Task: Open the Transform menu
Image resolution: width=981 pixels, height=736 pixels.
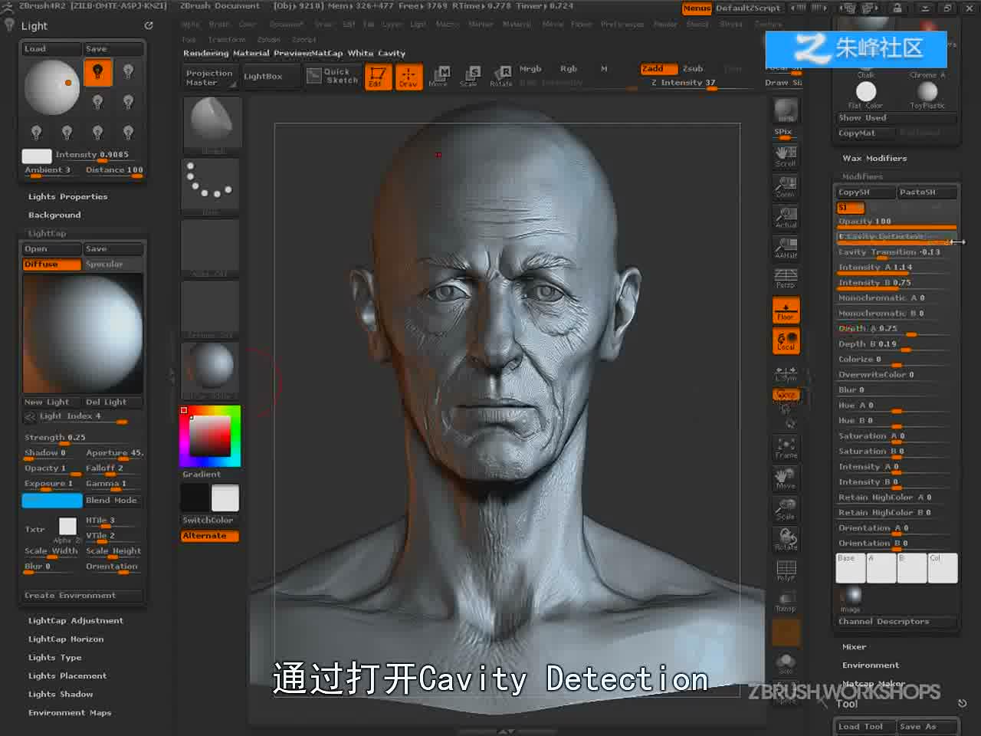Action: point(227,40)
